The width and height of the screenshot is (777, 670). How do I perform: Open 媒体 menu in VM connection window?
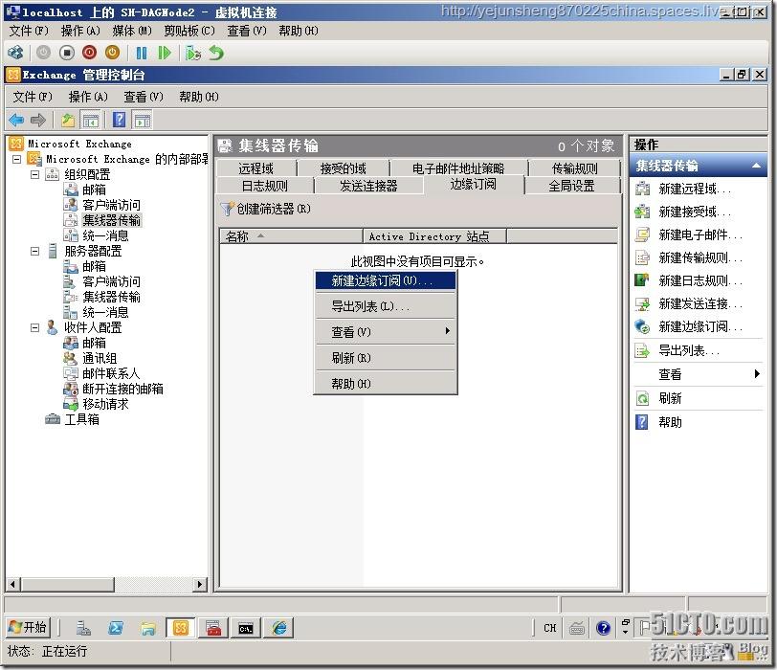132,31
